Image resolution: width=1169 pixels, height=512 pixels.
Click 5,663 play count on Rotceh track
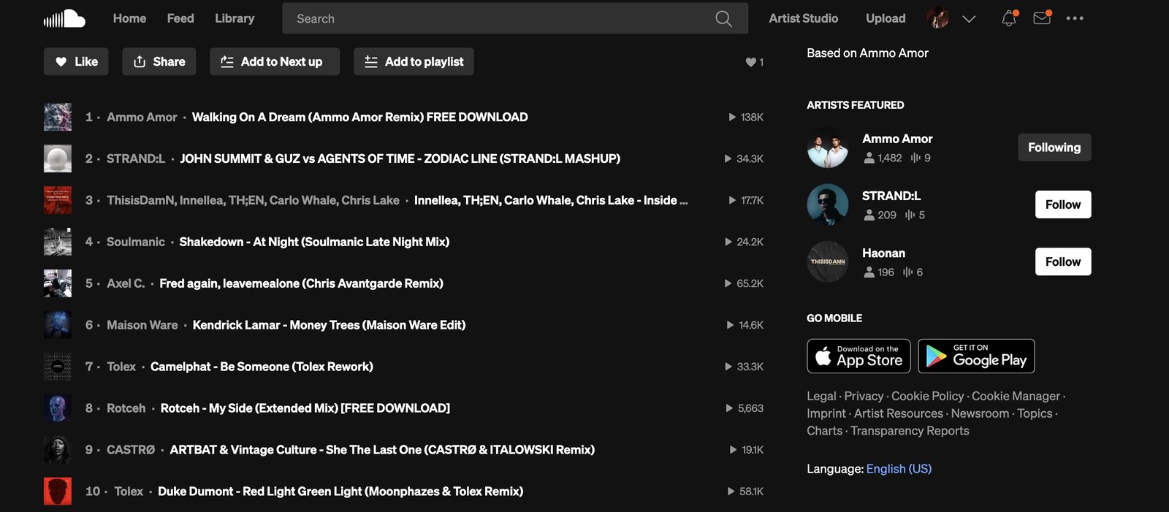pyautogui.click(x=745, y=408)
